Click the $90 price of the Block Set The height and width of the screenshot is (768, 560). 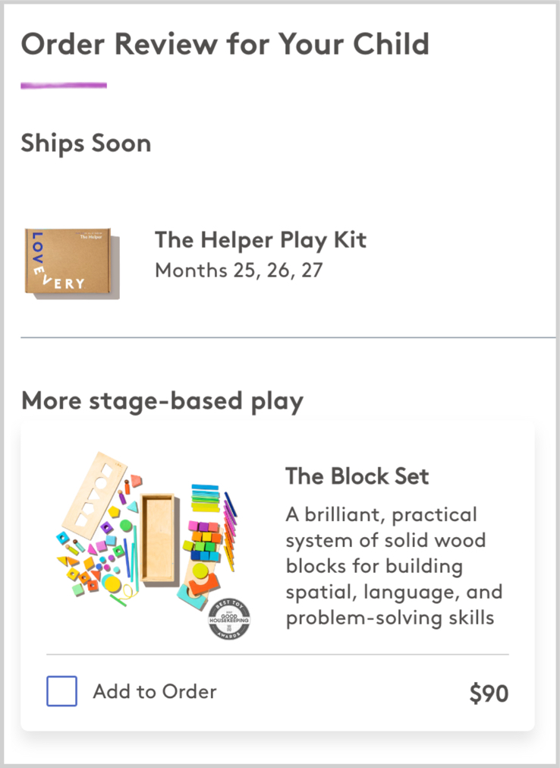[x=489, y=693]
